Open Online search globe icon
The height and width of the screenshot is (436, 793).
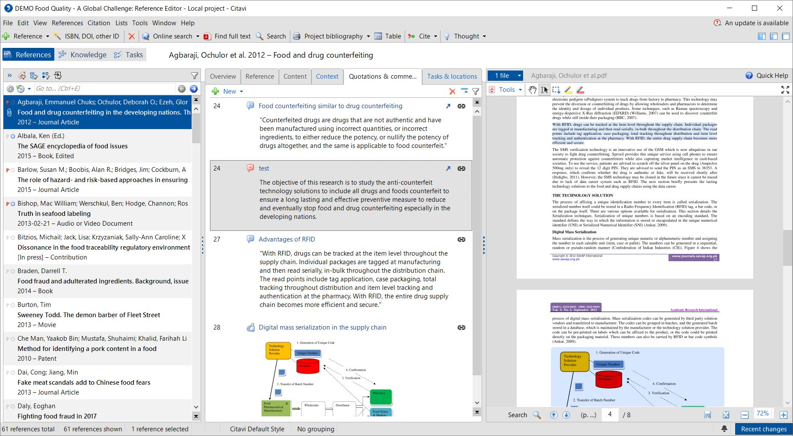click(x=146, y=36)
